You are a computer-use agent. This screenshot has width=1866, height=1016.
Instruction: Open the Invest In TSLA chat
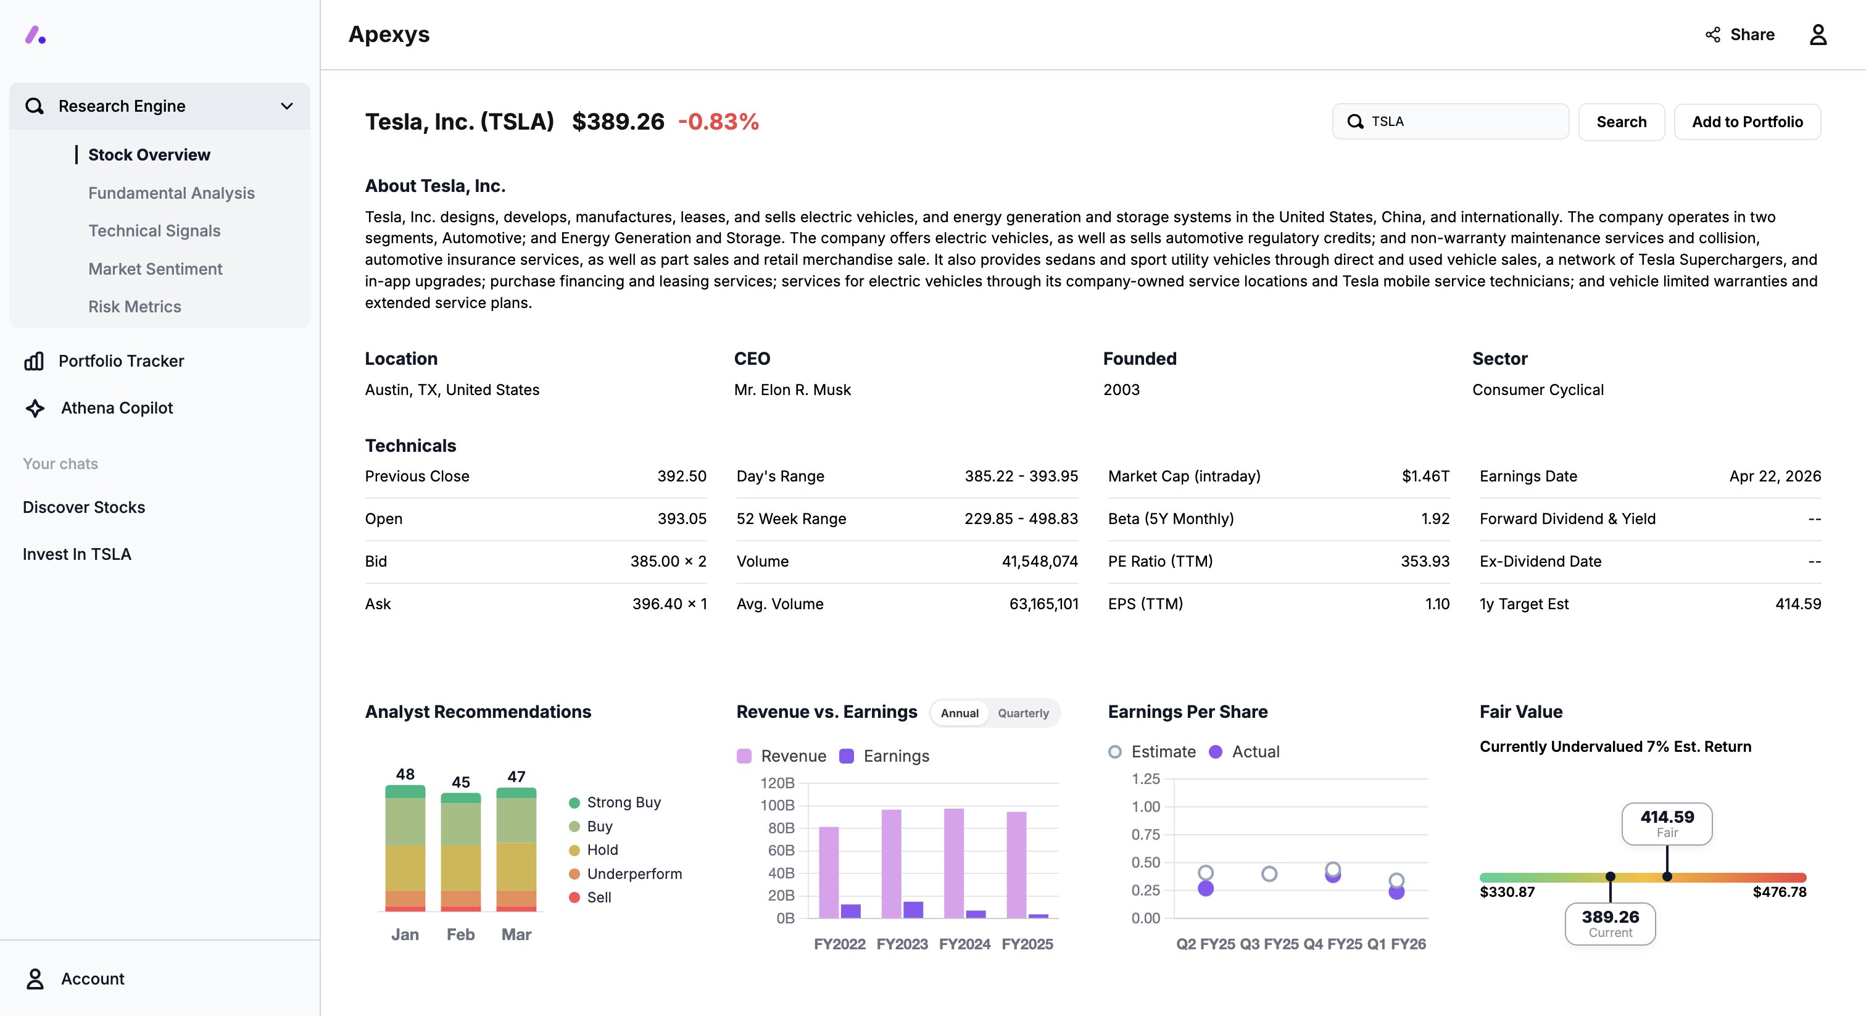[x=77, y=554]
